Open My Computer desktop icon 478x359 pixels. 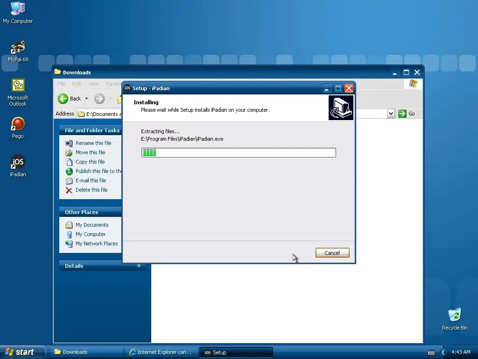coord(18,12)
